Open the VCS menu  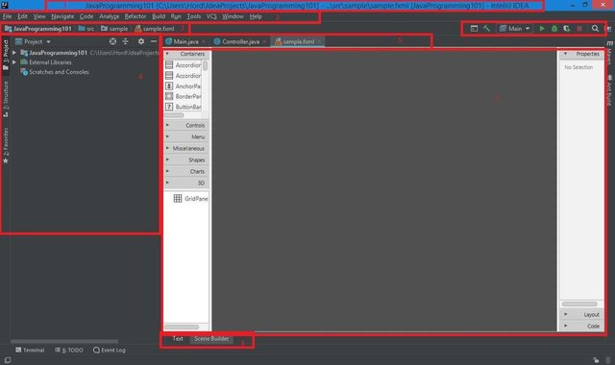pyautogui.click(x=211, y=16)
